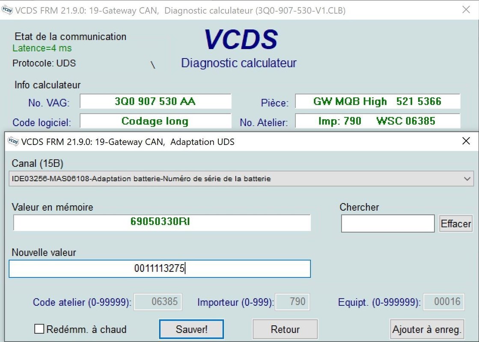Click the Retour button

coord(285,329)
